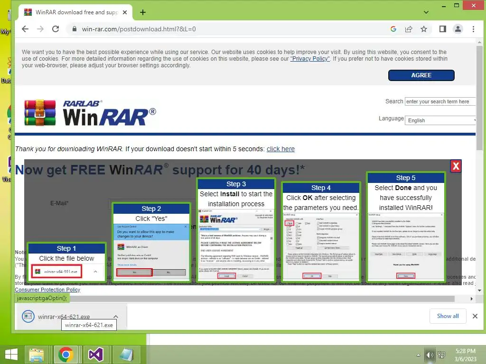The height and width of the screenshot is (364, 486).
Task: Click the Chrome taskbar icon
Action: point(65,355)
